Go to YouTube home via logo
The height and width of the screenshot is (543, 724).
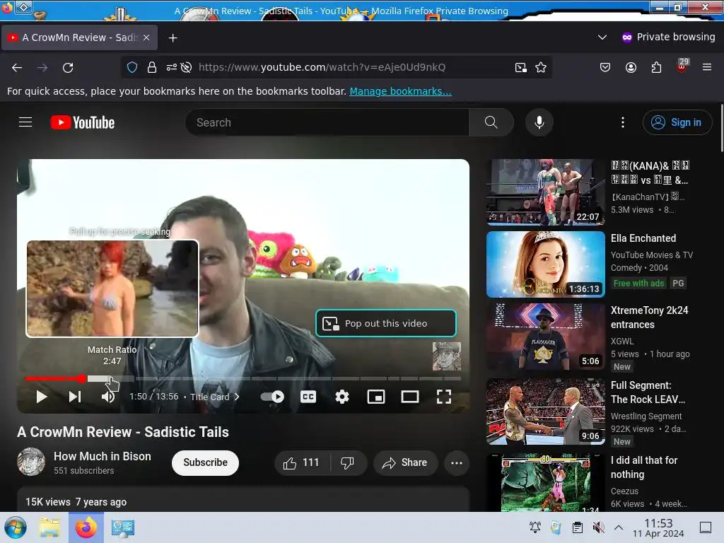83,122
